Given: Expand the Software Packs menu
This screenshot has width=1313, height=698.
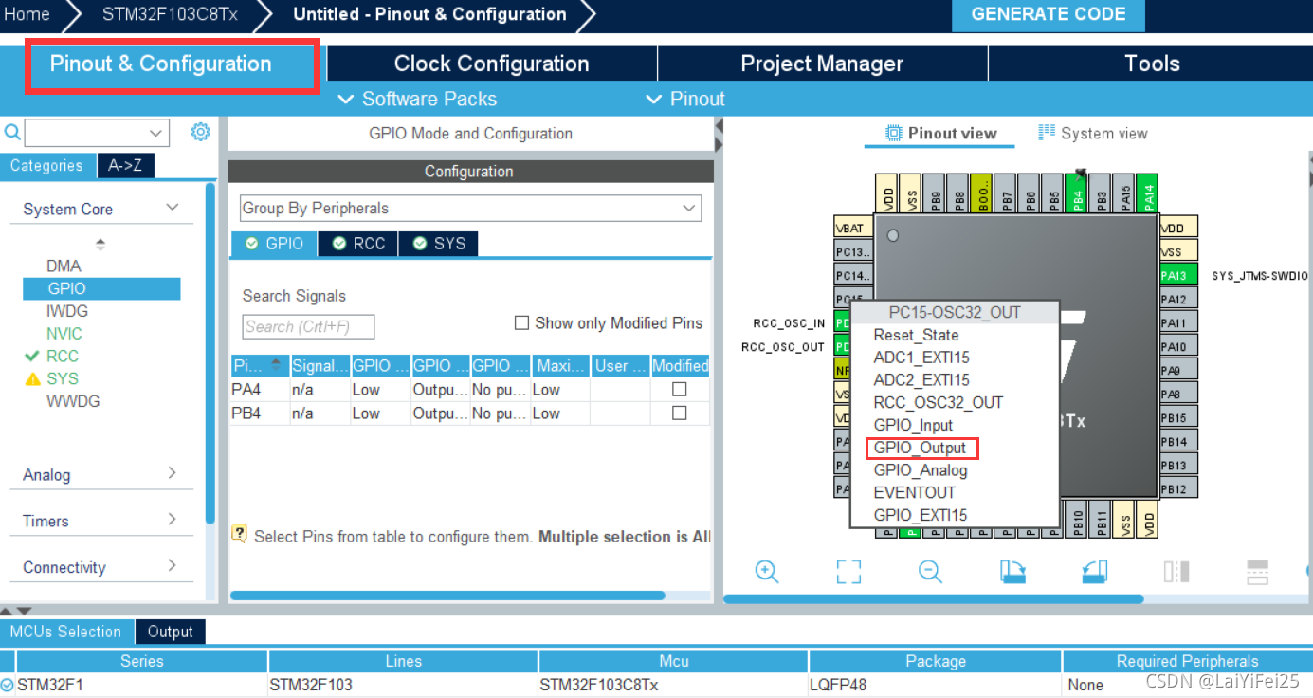Looking at the screenshot, I should pos(417,99).
